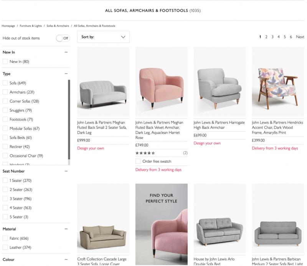Go to results page 6
This screenshot has width=307, height=266.
click(x=291, y=37)
